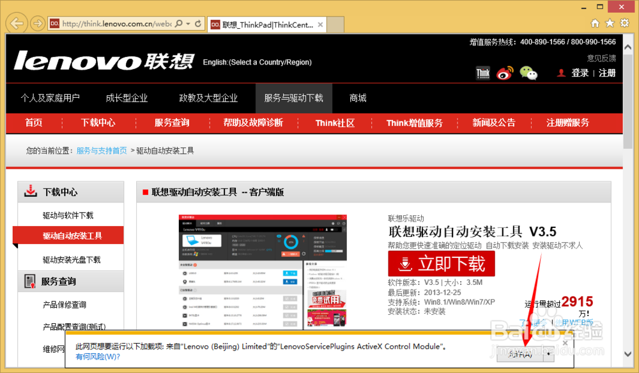Click the scrollbar down arrow

tap(628, 354)
